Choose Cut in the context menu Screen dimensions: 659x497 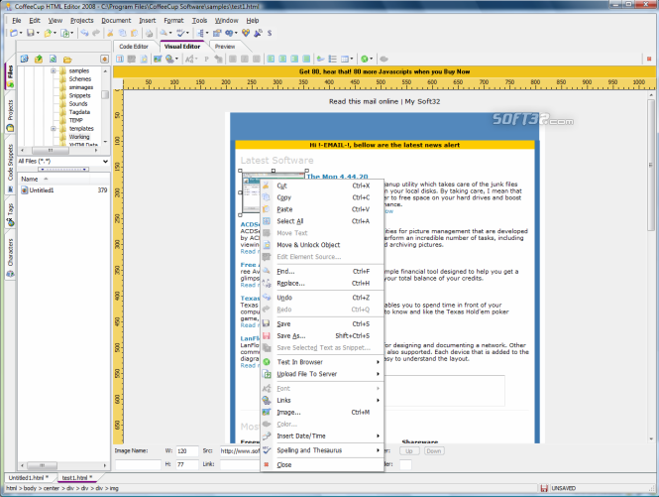322,186
